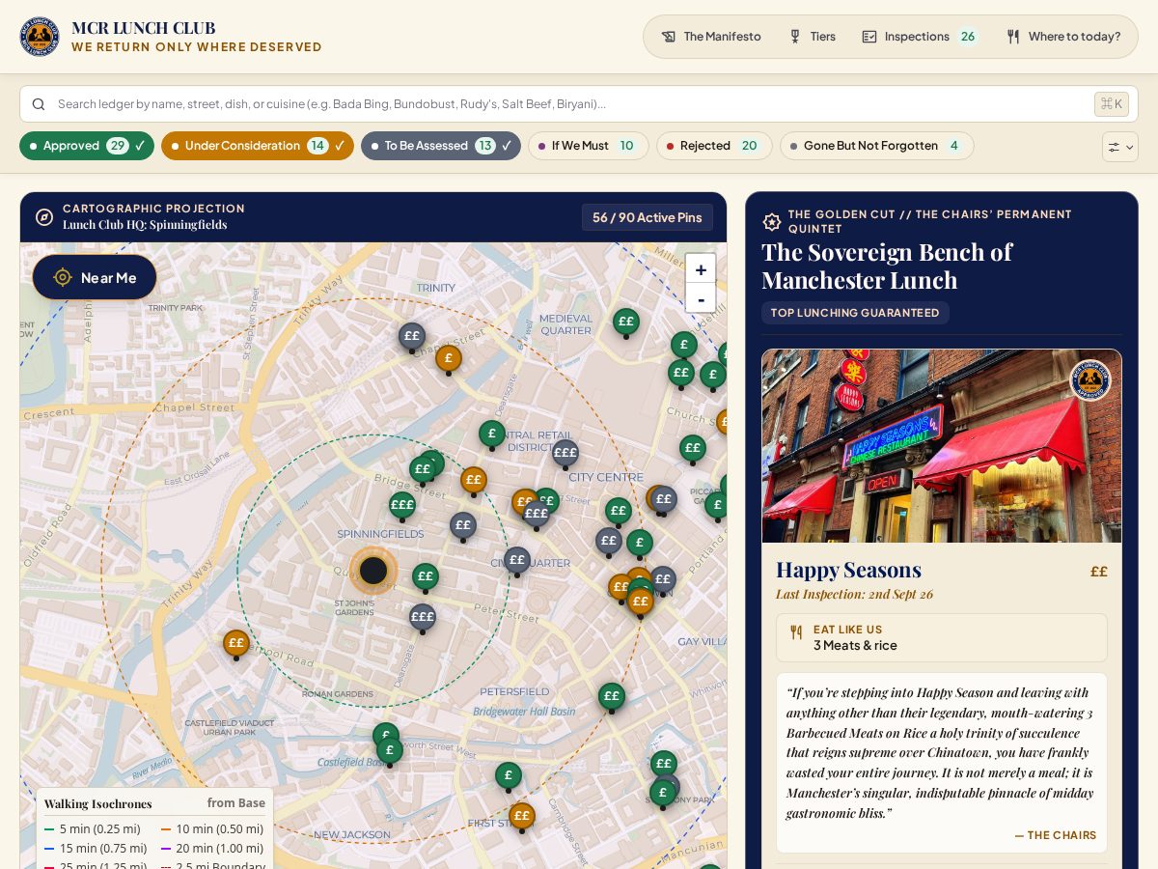The image size is (1158, 869).
Task: Open the Happy Seasons restaurant photo
Action: 942,446
